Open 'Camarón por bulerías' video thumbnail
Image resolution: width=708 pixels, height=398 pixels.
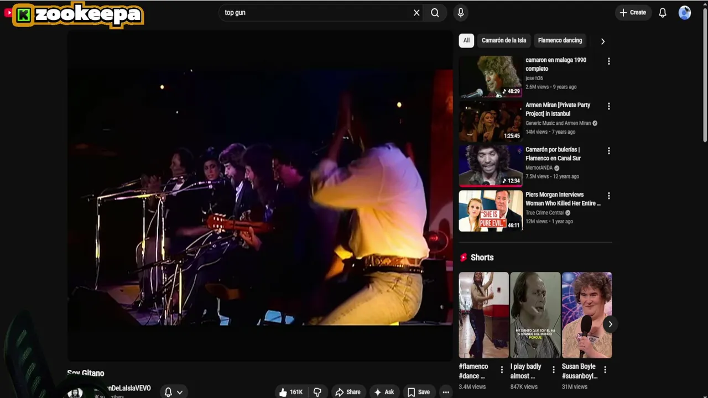pyautogui.click(x=491, y=166)
